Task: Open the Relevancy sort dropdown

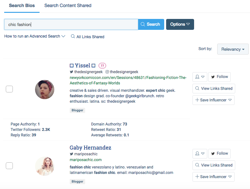Action: pos(233,49)
